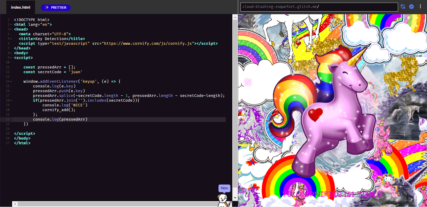Click the 'cornify_add();' call

pyautogui.click(x=59, y=110)
